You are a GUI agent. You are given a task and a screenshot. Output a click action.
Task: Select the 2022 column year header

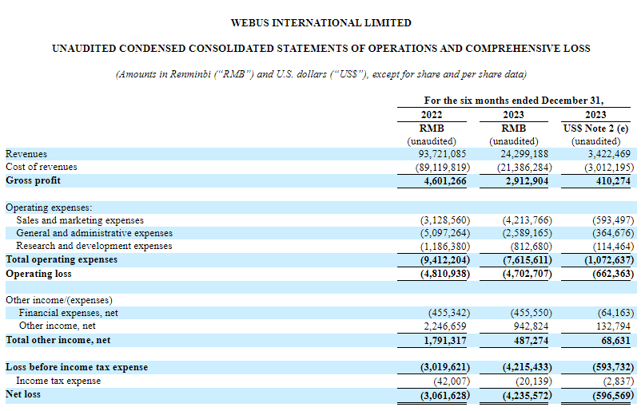pyautogui.click(x=432, y=114)
